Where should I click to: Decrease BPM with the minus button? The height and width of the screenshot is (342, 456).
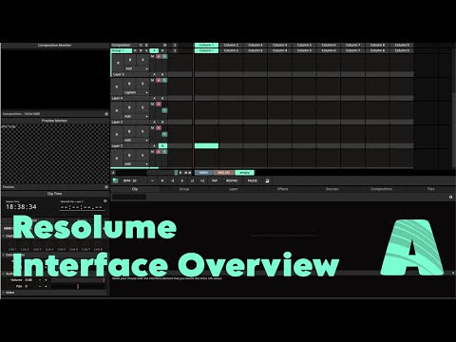pos(152,180)
